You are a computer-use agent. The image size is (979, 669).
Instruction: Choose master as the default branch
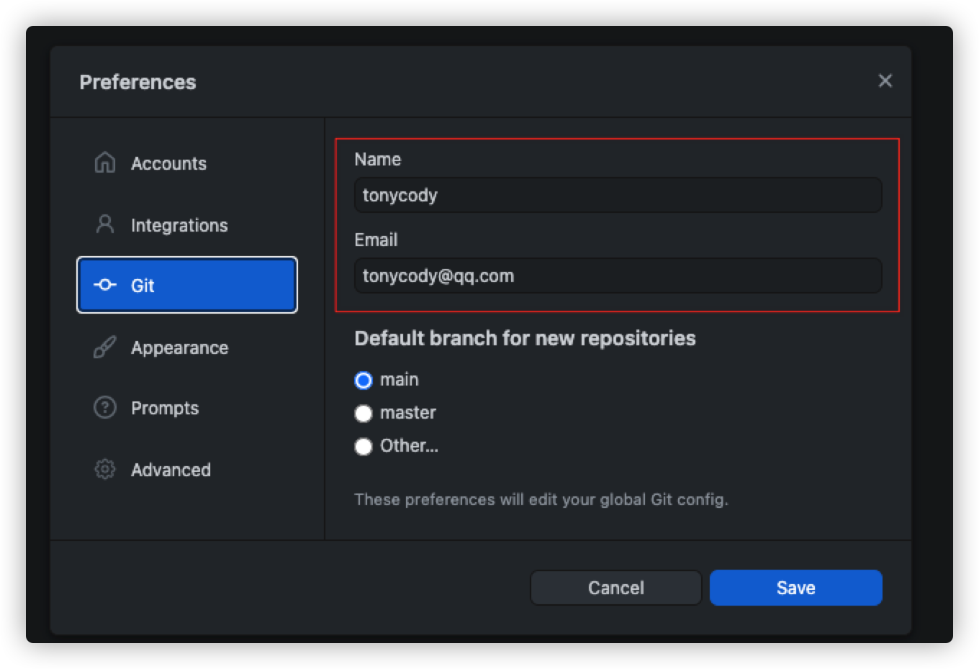[x=364, y=413]
